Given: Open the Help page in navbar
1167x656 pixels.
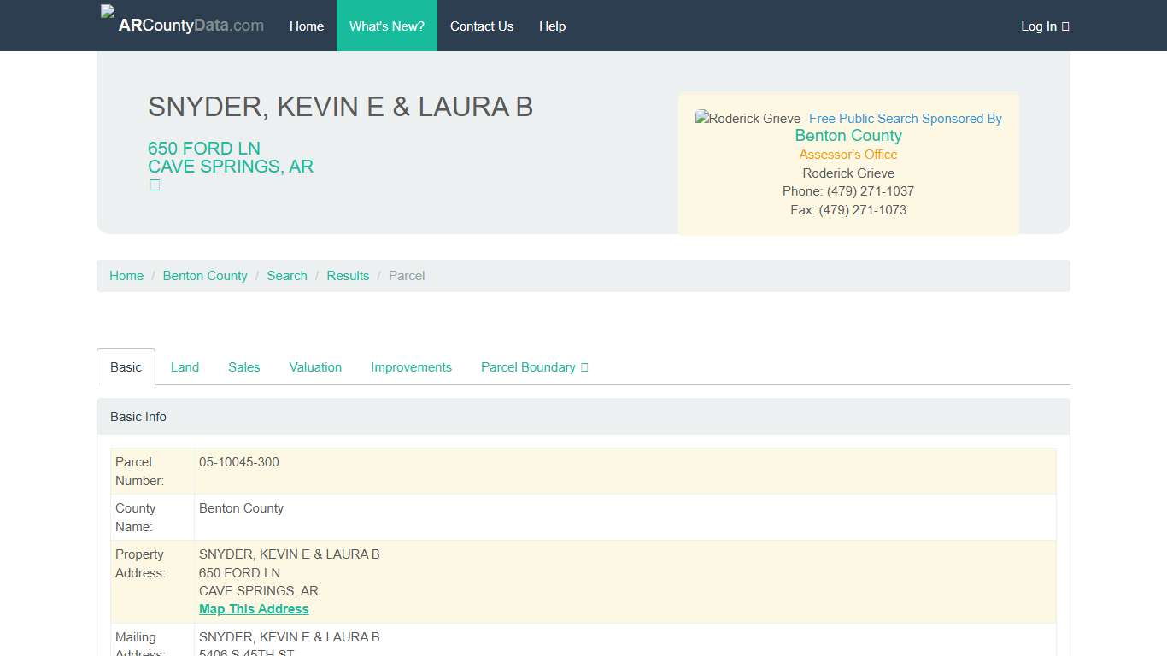Looking at the screenshot, I should (552, 26).
